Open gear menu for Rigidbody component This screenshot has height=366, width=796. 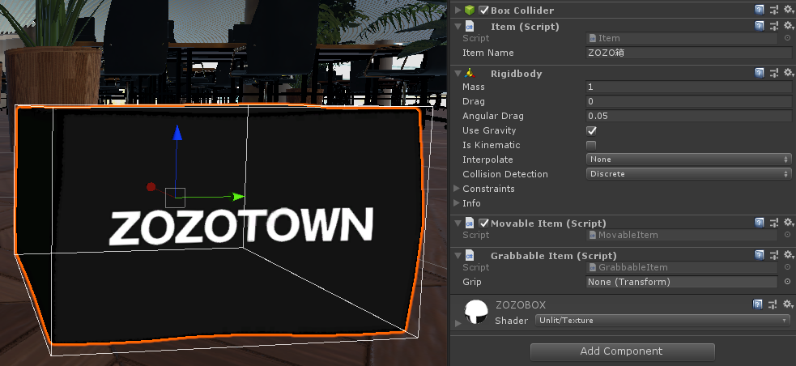pos(789,73)
